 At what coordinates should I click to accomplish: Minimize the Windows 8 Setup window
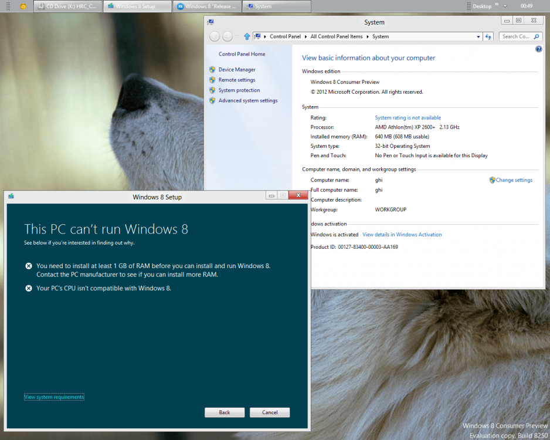coord(271,195)
